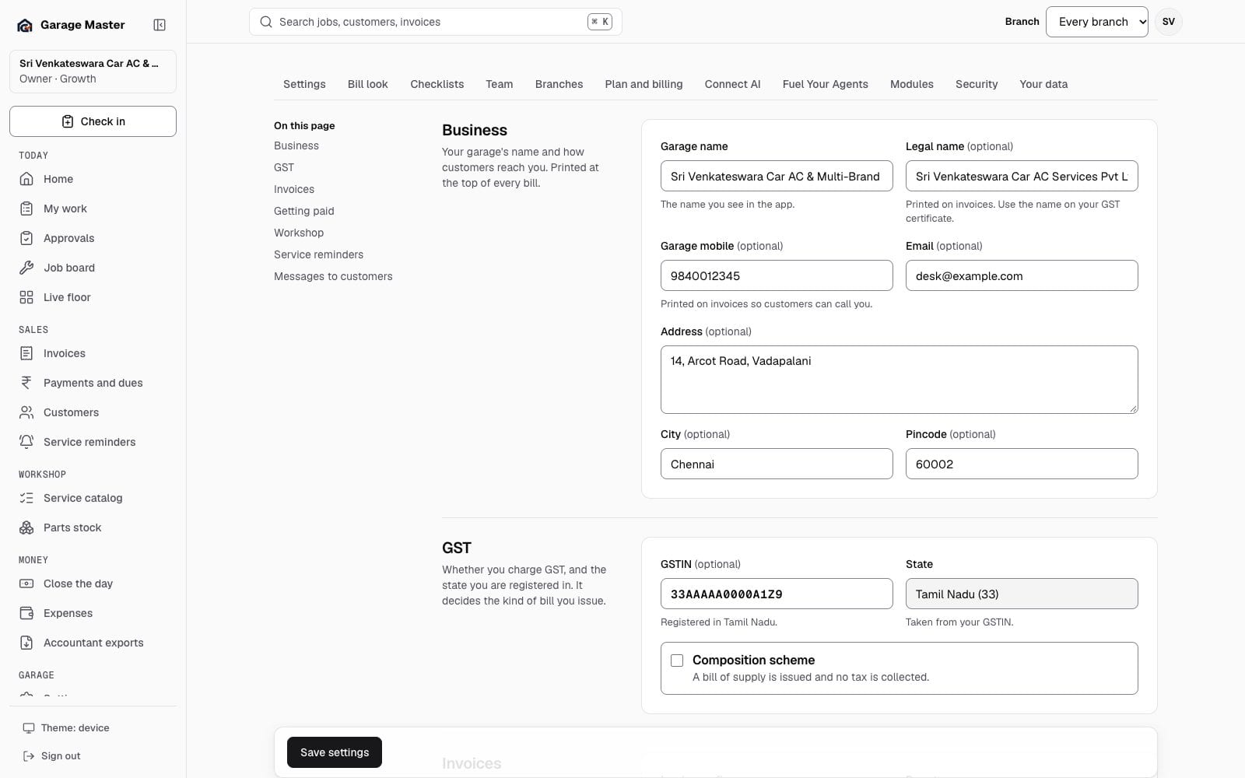Screen dimensions: 1245x778
Task: Collapse the sidebar with the panel icon
Action: point(160,25)
